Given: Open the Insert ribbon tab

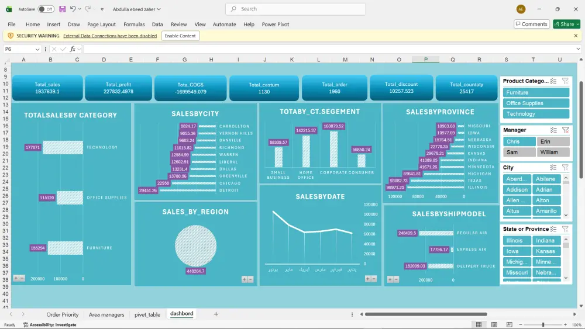Looking at the screenshot, I should pos(53,24).
